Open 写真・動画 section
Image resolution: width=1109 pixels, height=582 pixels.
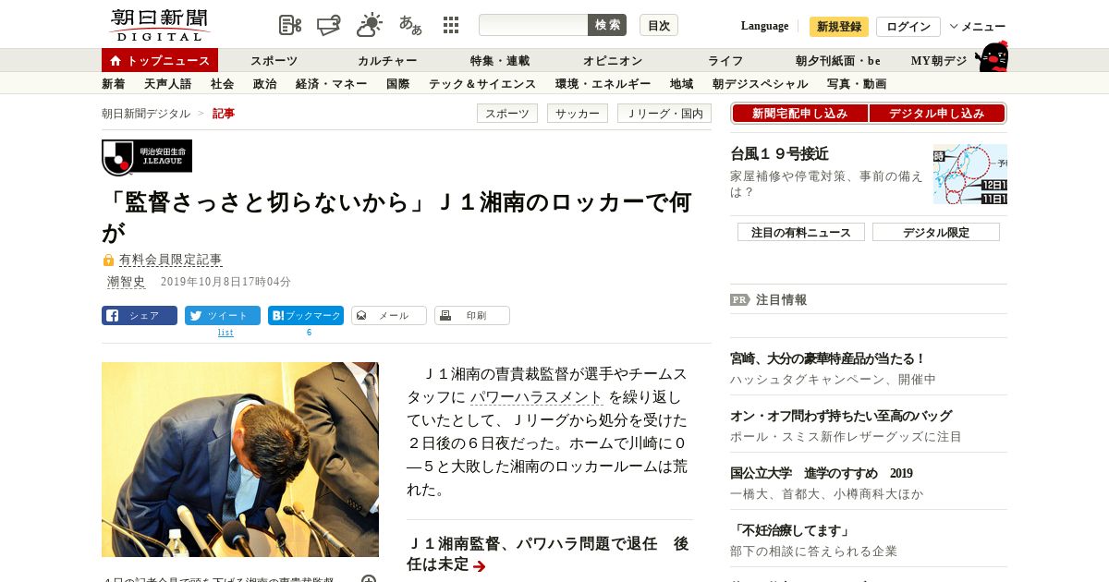tap(857, 83)
